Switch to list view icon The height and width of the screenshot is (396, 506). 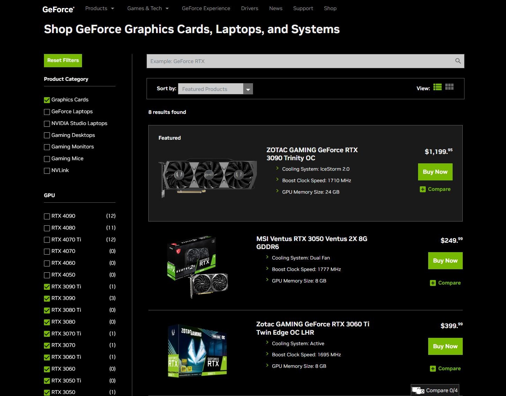(x=437, y=87)
